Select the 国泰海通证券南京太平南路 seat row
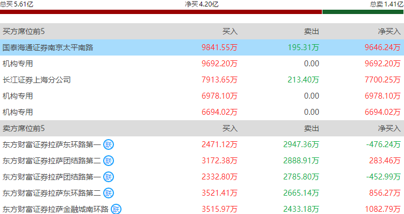The image size is (404, 214). [202, 47]
